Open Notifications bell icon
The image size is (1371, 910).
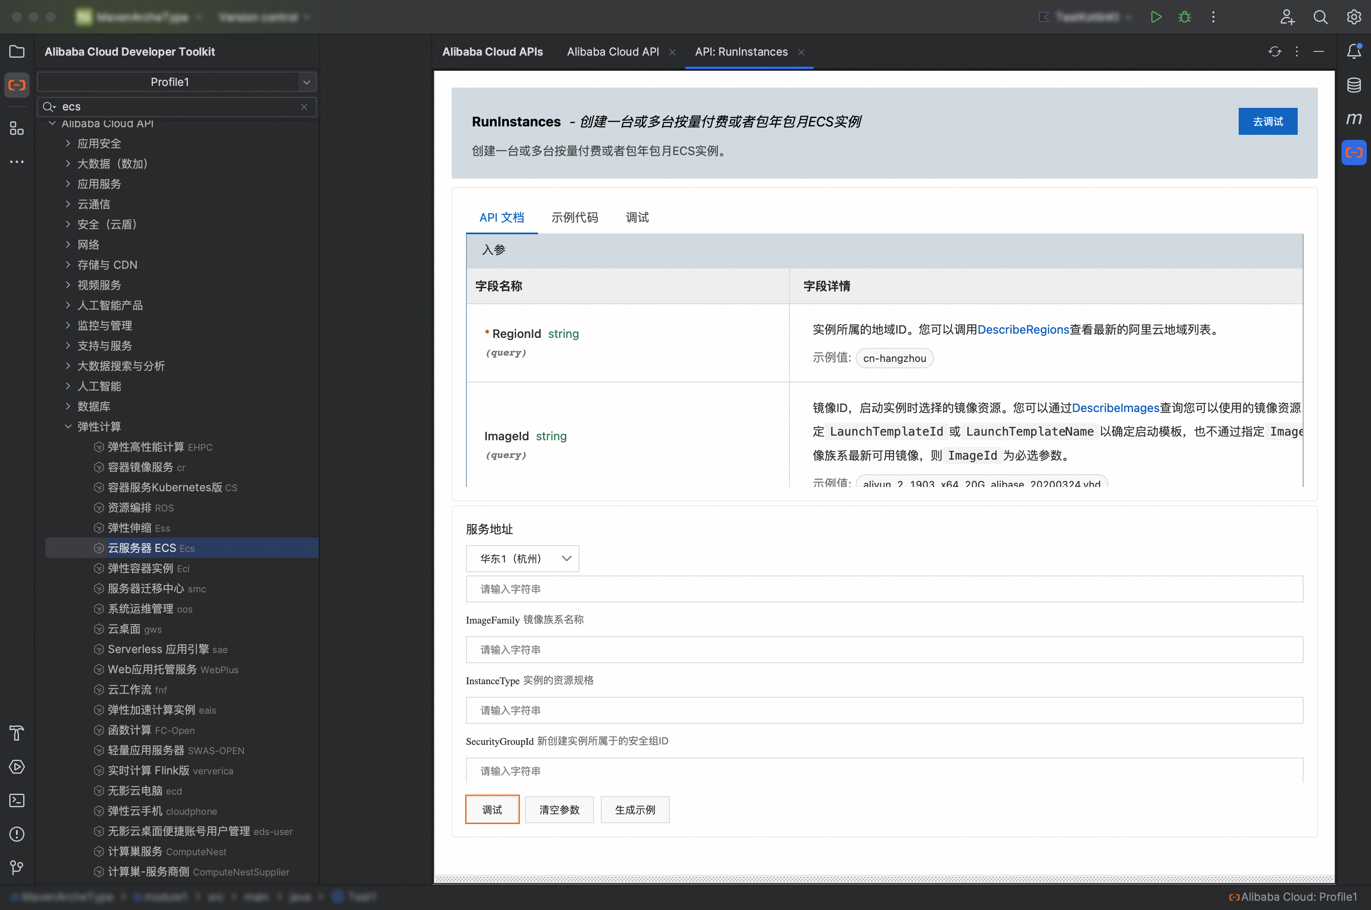pos(1354,52)
